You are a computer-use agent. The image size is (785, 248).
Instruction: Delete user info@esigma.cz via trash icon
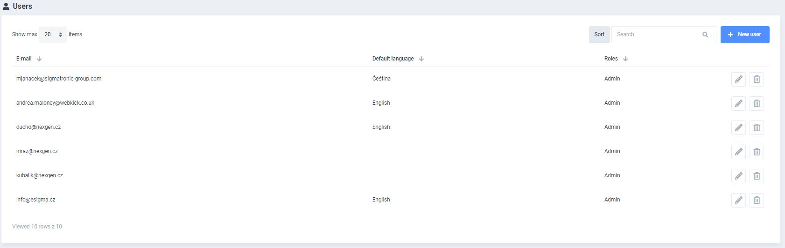point(757,200)
